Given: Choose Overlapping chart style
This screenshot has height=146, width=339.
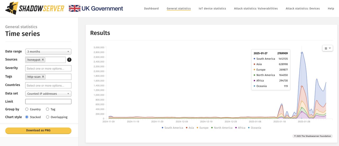Looking at the screenshot, I should coord(48,117).
